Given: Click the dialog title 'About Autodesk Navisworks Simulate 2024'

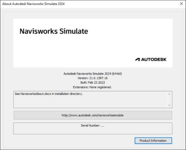Looking at the screenshot, I should [x=33, y=4].
